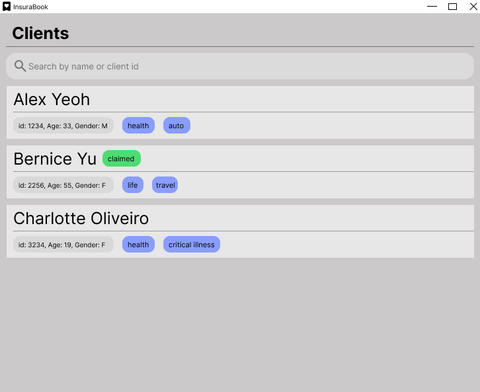Minimize the InsuraBook window
This screenshot has height=392, width=480.
point(432,7)
